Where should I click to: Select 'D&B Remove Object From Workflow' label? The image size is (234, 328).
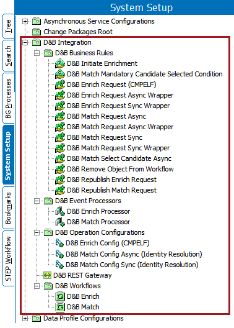click(x=120, y=169)
